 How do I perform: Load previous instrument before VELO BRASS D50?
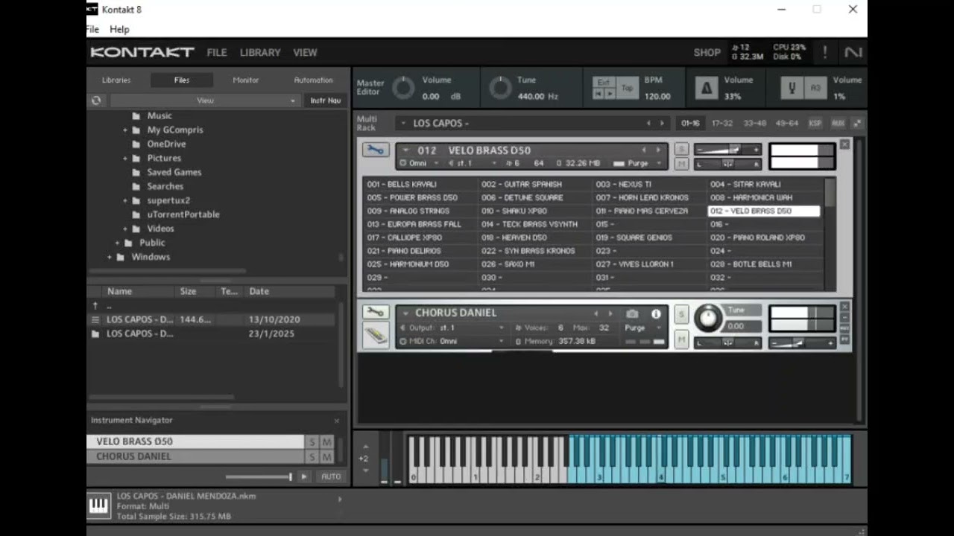coord(644,150)
